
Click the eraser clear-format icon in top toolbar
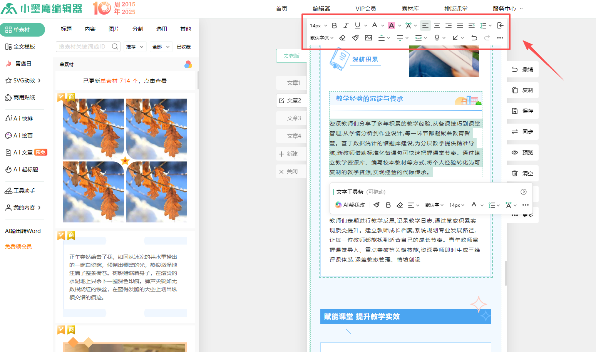(342, 38)
